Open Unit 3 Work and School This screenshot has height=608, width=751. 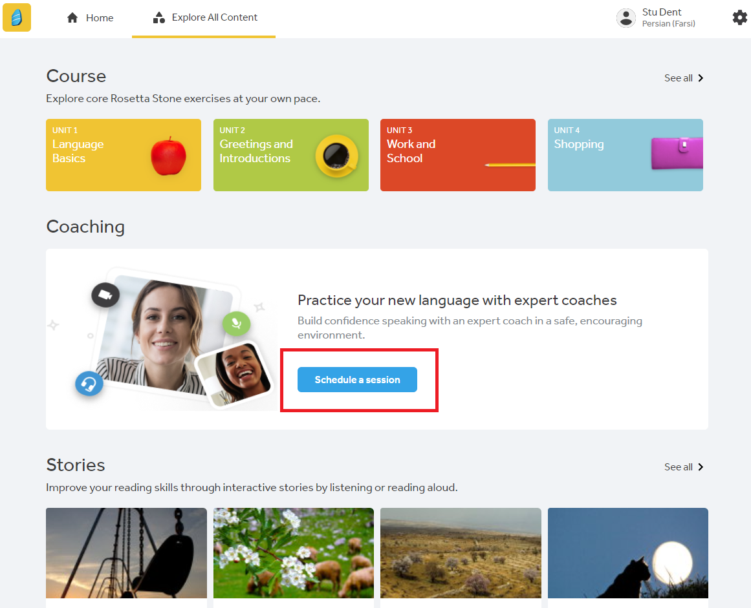[457, 155]
